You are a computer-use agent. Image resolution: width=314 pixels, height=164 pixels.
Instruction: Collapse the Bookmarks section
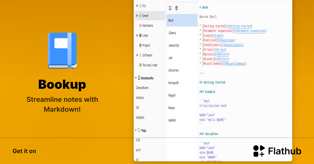pyautogui.click(x=136, y=78)
